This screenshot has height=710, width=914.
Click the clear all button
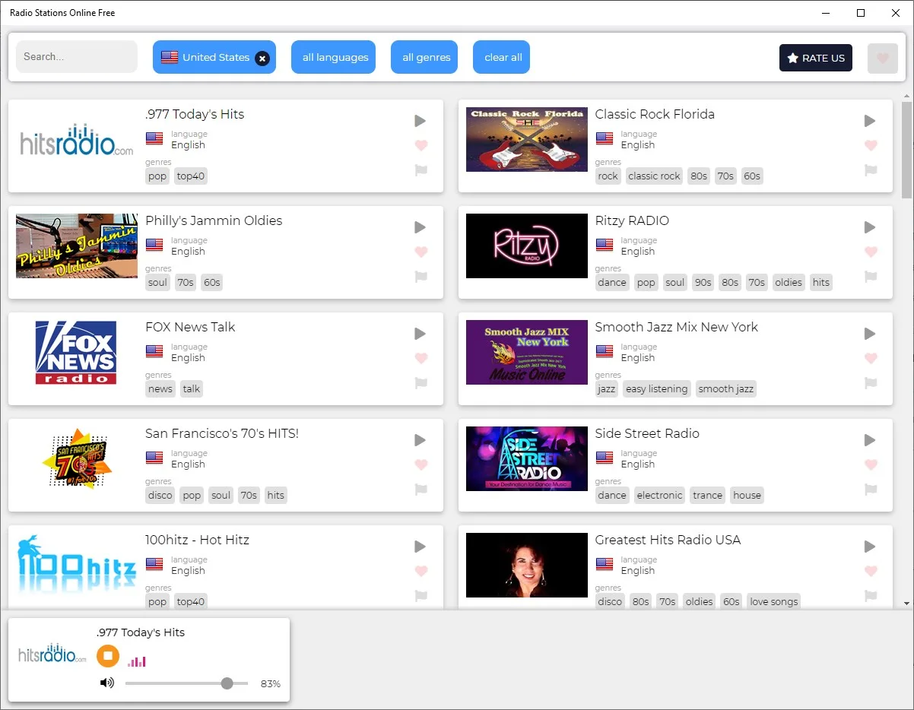(501, 57)
